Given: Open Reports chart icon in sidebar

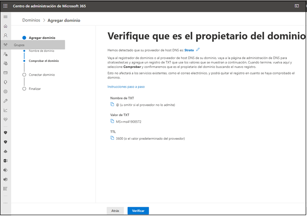Looking at the screenshot, I should click(x=5, y=110).
